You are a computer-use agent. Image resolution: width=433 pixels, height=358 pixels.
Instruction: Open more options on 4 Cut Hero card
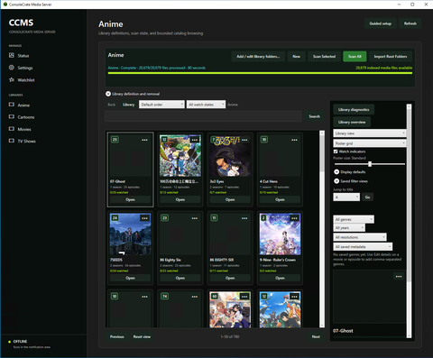coord(294,140)
